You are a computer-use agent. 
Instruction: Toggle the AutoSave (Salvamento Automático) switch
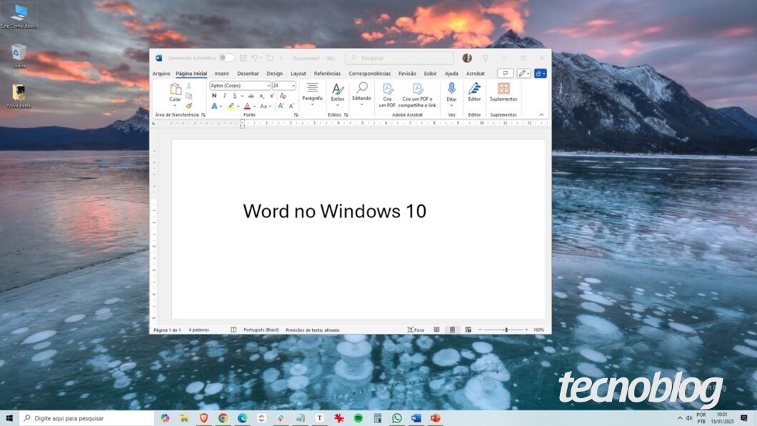coord(226,58)
